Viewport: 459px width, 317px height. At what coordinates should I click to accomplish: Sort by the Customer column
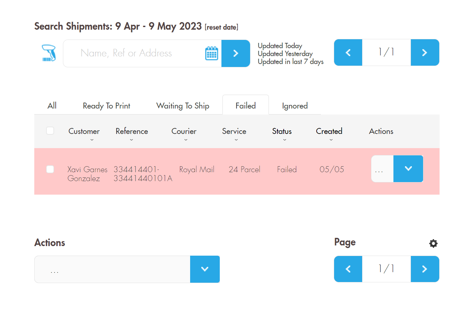point(84,131)
